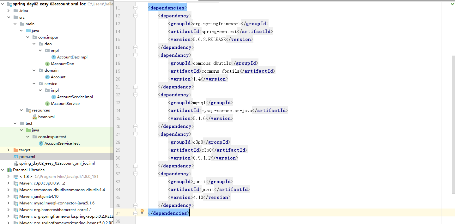Image resolution: width=455 pixels, height=224 pixels.
Task: Click the AccountServiceImpl class icon
Action: coord(54,97)
